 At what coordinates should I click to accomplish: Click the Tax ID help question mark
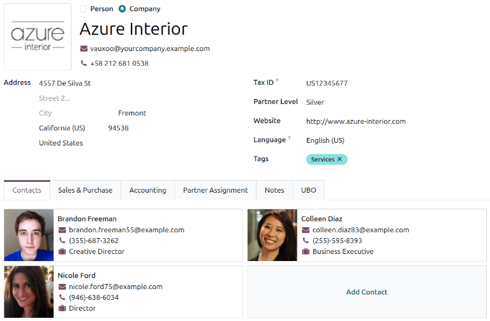coord(278,81)
